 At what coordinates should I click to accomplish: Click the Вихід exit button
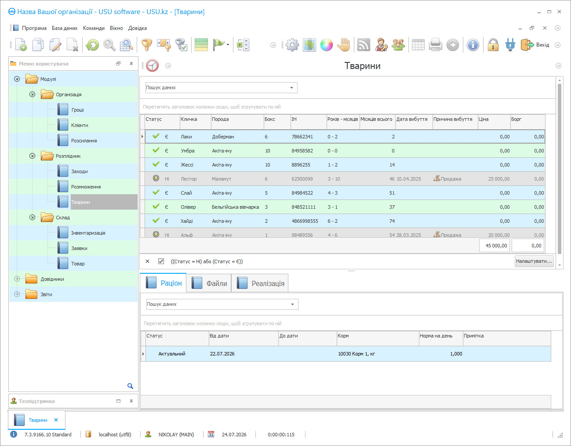tap(535, 45)
